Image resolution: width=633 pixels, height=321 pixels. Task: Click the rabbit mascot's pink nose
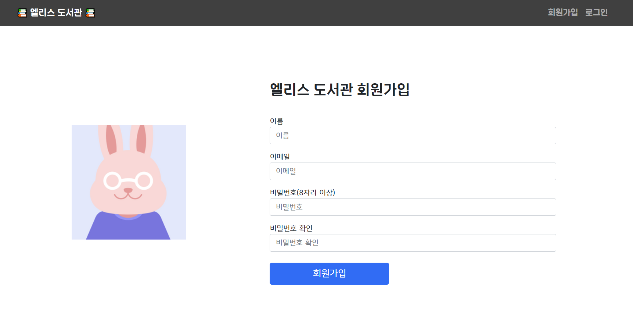point(128,190)
